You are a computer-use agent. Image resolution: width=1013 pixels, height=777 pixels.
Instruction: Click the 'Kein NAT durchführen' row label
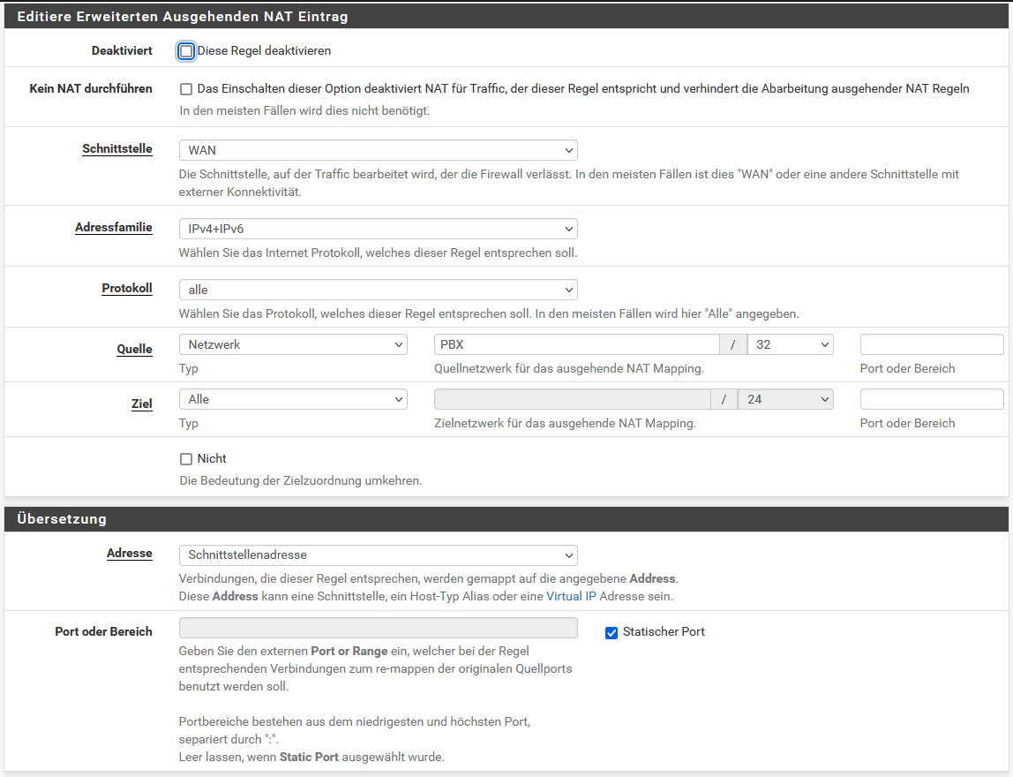coord(90,88)
